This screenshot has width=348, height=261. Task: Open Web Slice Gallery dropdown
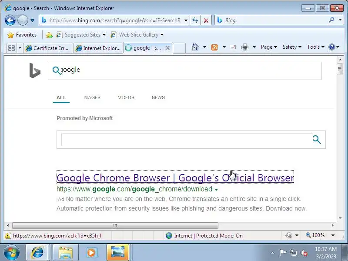137,35
